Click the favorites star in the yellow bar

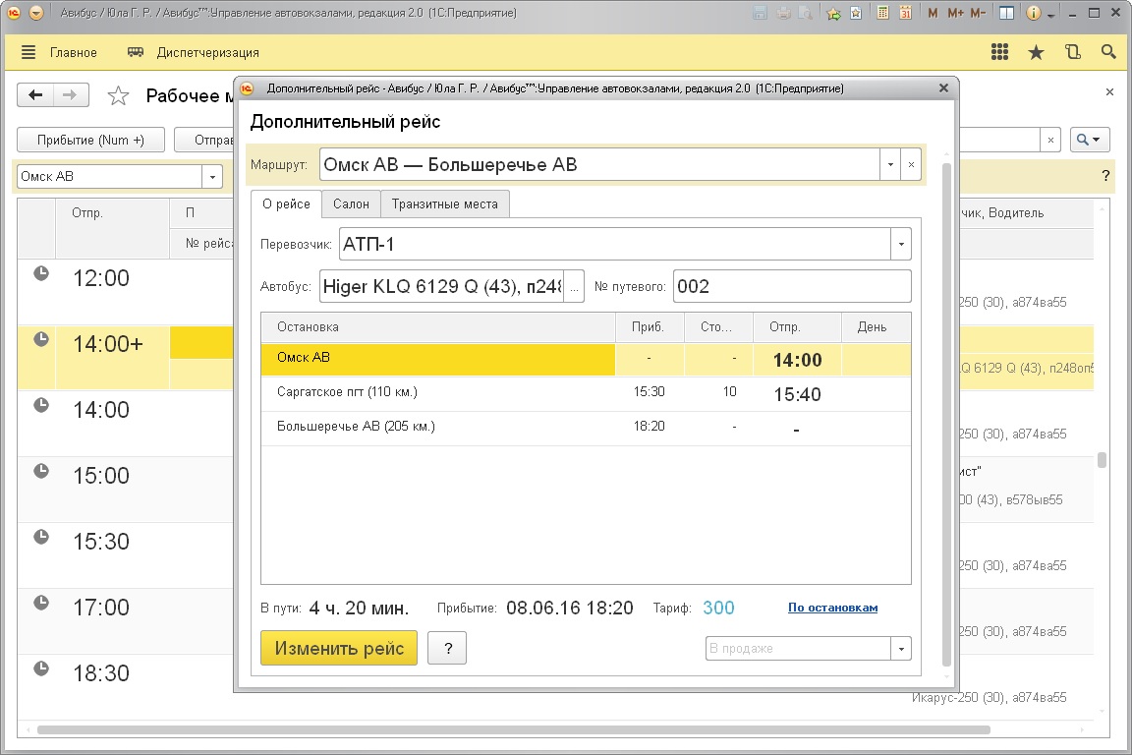[1036, 52]
